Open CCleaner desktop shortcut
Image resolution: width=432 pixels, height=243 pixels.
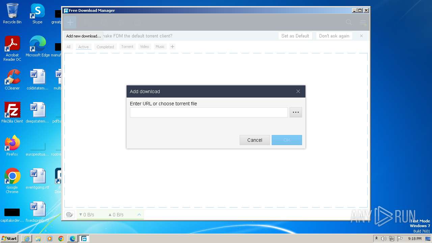click(12, 80)
